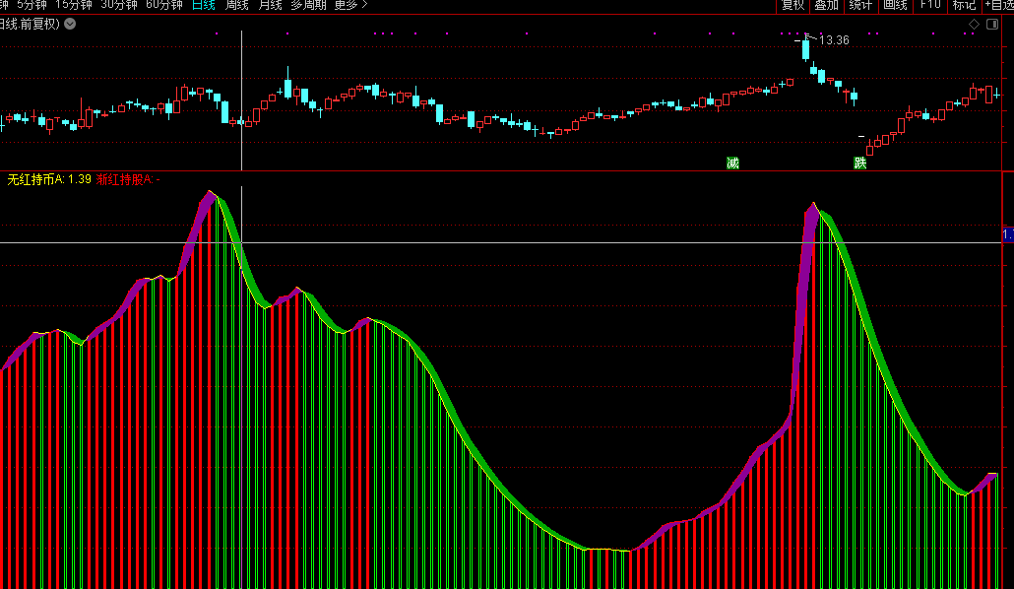The width and height of the screenshot is (1014, 589).
Task: Switch to the 15分钟 period tab
Action: [x=74, y=5]
